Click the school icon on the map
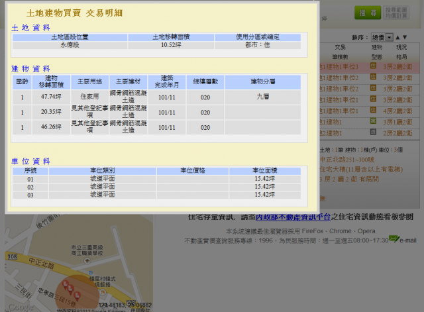 [87, 261]
